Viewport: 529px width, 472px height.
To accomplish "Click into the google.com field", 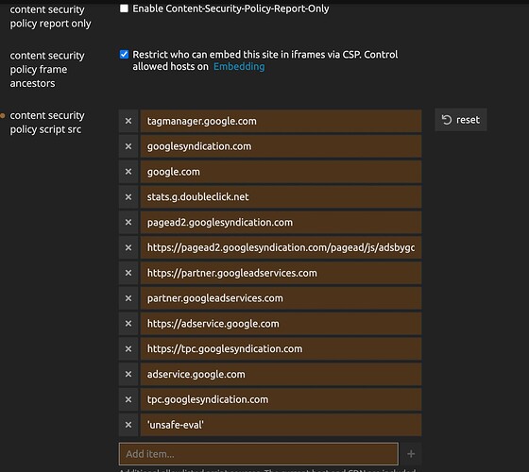I will (x=282, y=172).
